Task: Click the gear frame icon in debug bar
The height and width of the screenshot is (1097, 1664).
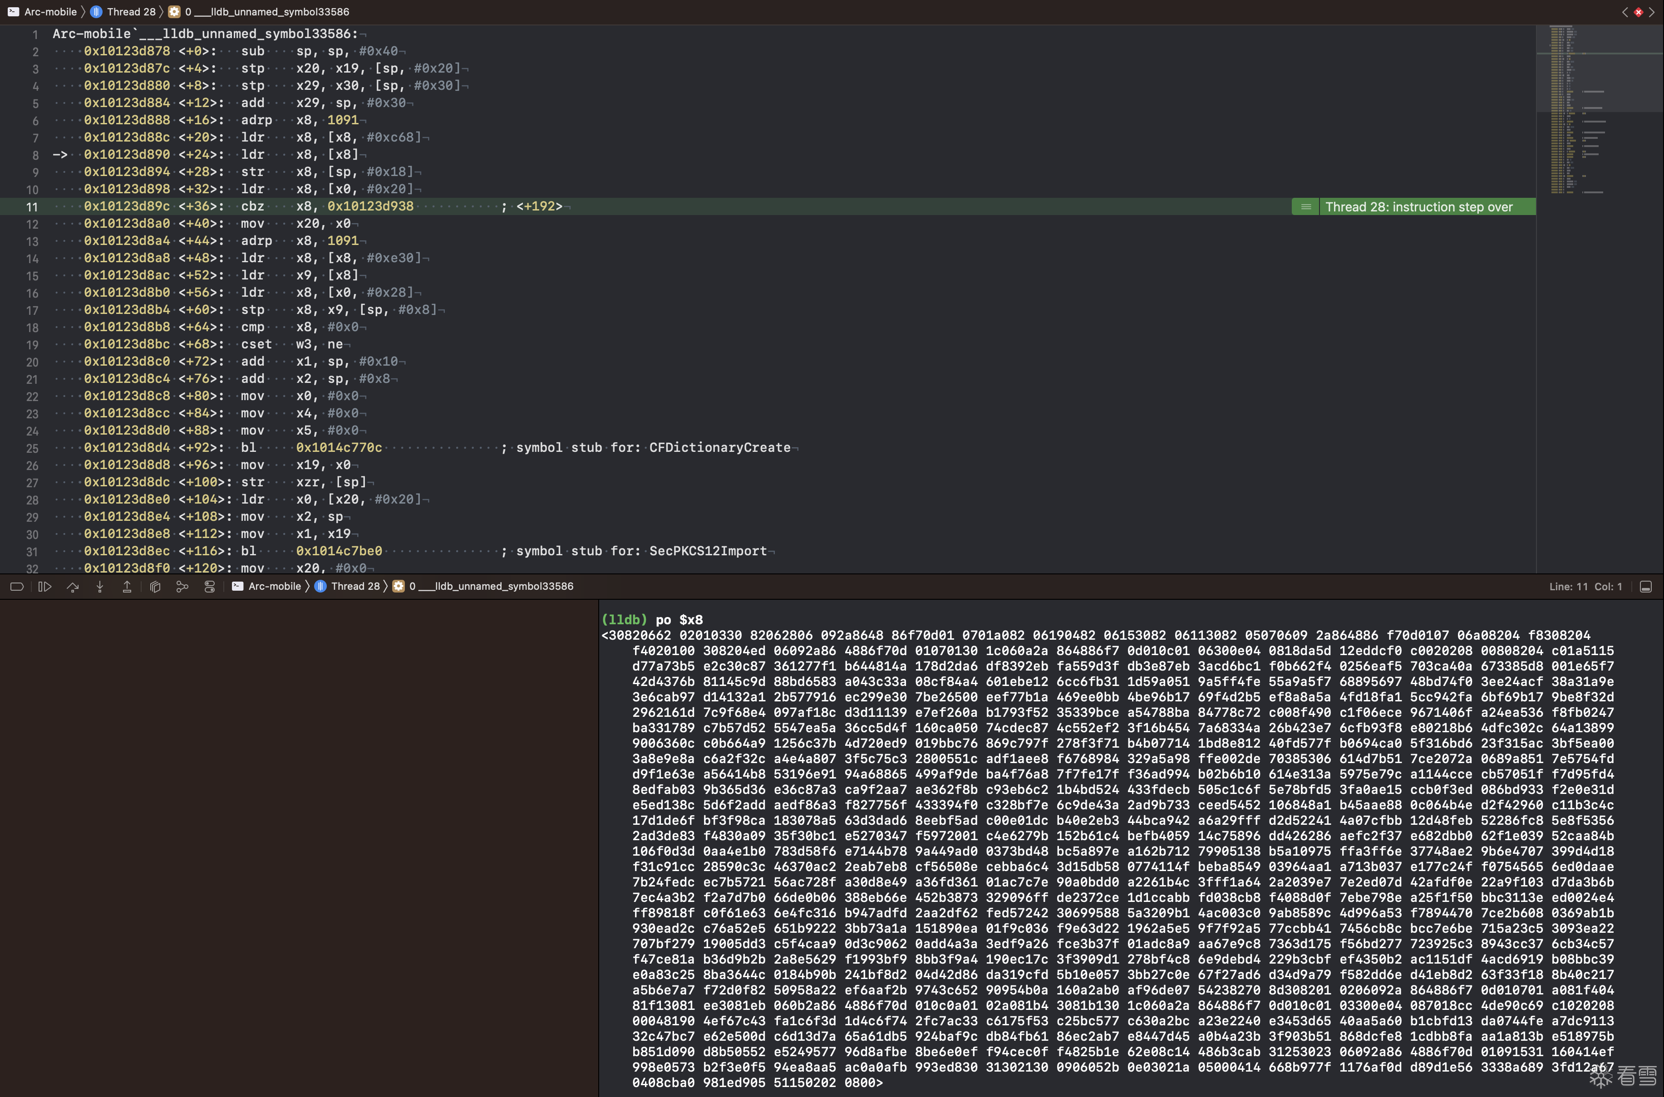Action: coord(398,586)
